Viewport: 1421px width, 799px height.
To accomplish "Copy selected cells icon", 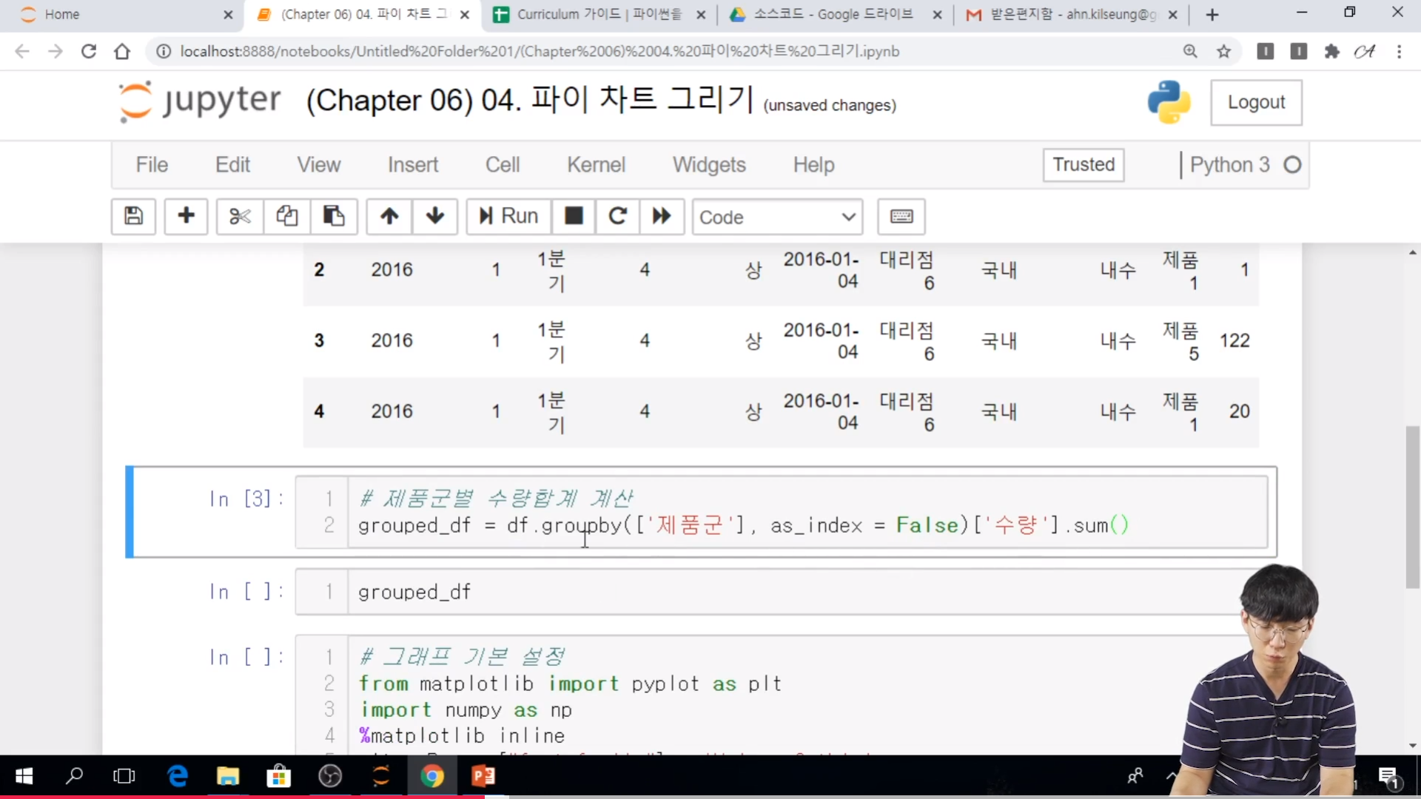I will (287, 216).
